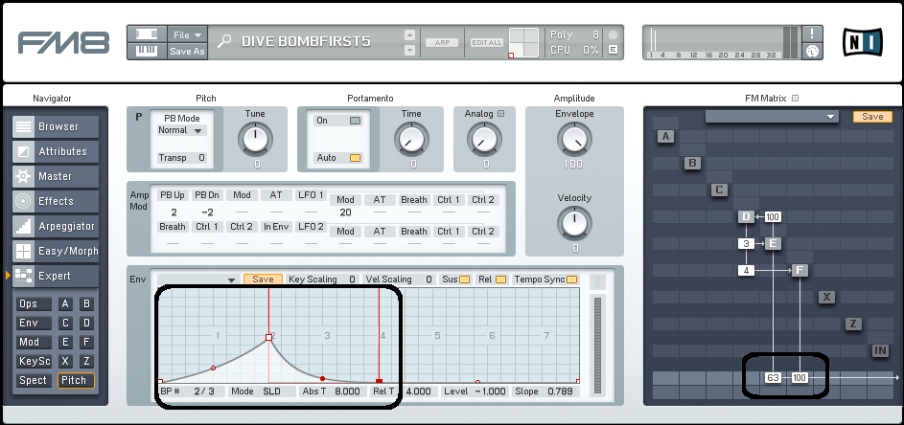This screenshot has width=904, height=425.
Task: Click the magnifier search icon beside preset name
Action: tap(224, 41)
